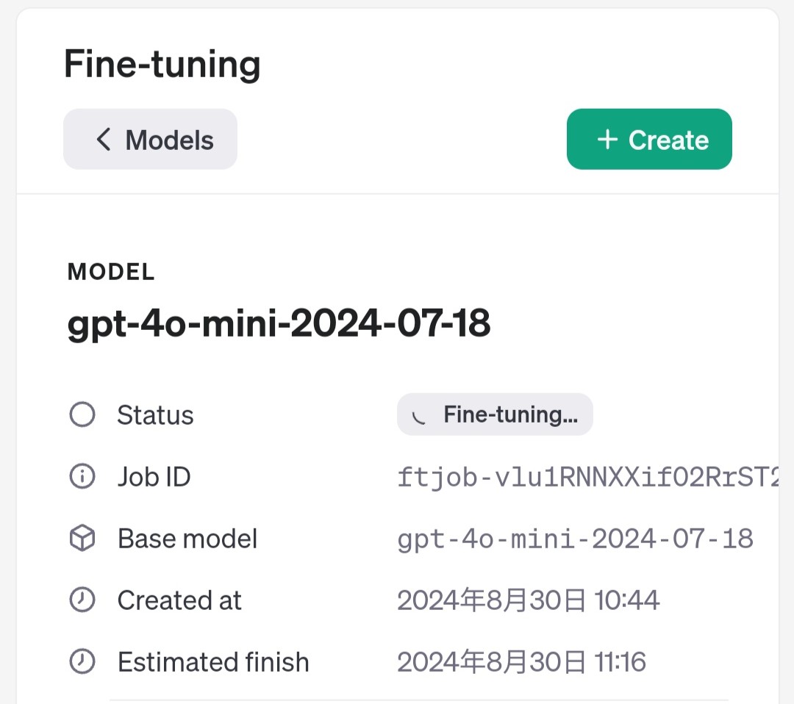Click the Base model cube icon

(x=82, y=539)
